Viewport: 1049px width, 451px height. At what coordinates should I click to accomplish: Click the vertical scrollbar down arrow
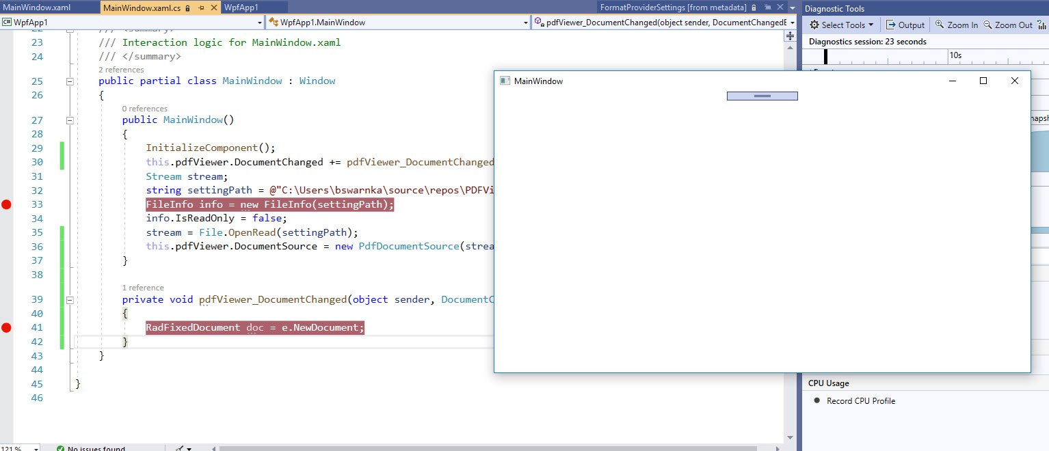(790, 437)
